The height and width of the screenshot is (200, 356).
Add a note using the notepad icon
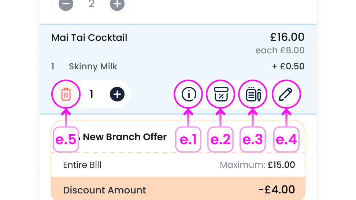(253, 95)
